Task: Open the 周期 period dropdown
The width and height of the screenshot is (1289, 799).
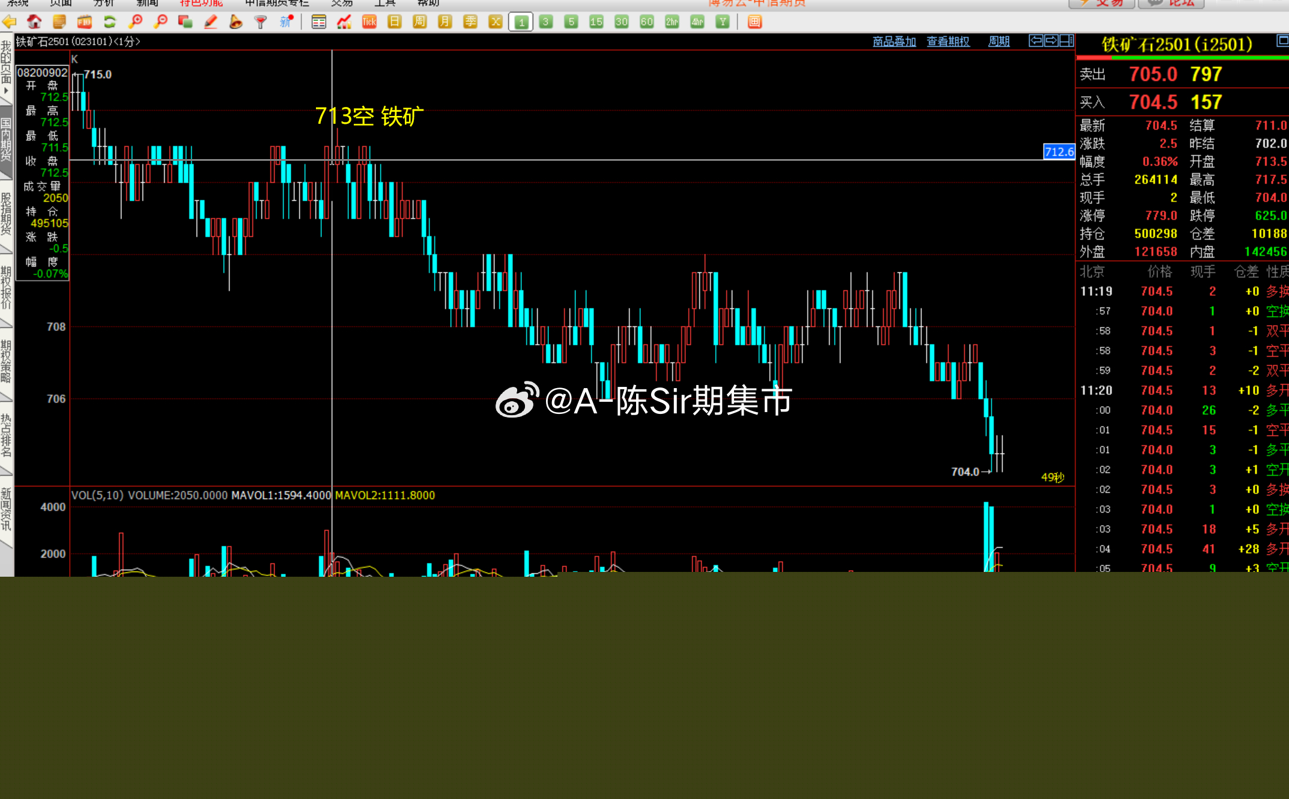Action: pos(998,41)
